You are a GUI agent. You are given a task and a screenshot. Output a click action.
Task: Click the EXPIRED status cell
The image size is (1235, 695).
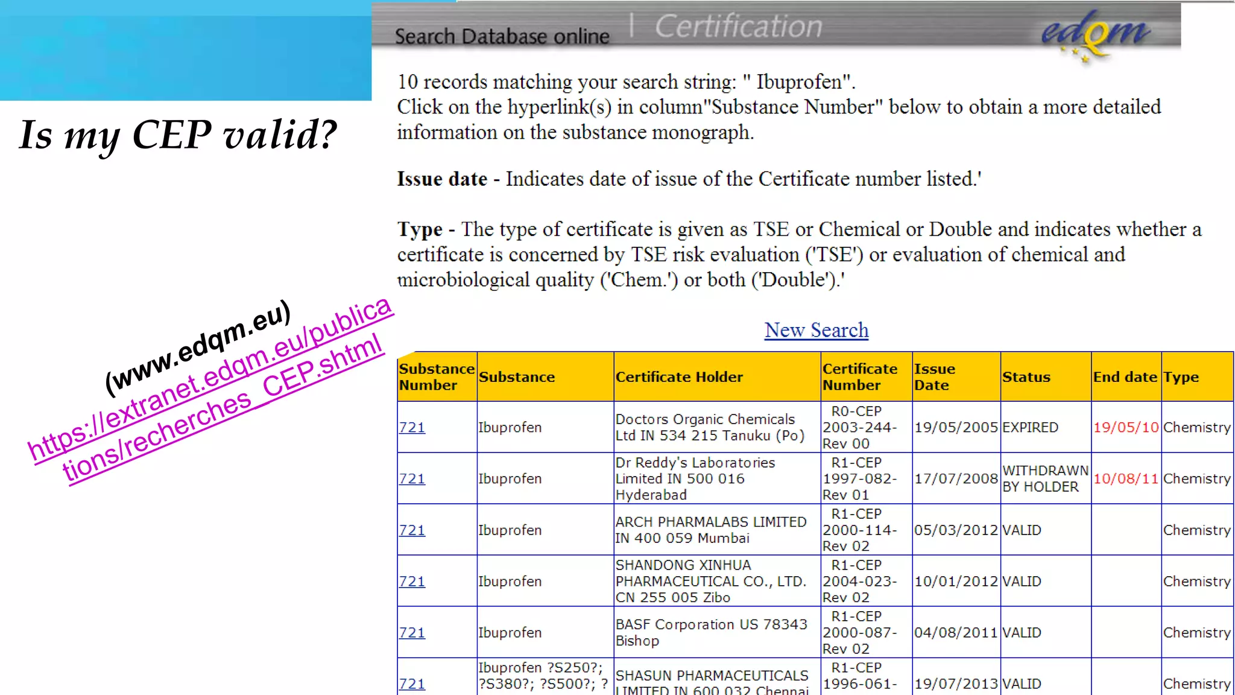(1030, 428)
